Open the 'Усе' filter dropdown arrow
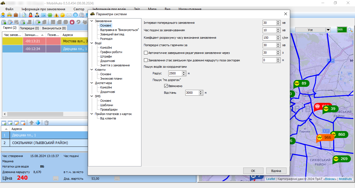The width and height of the screenshot is (355, 188). coord(328,30)
